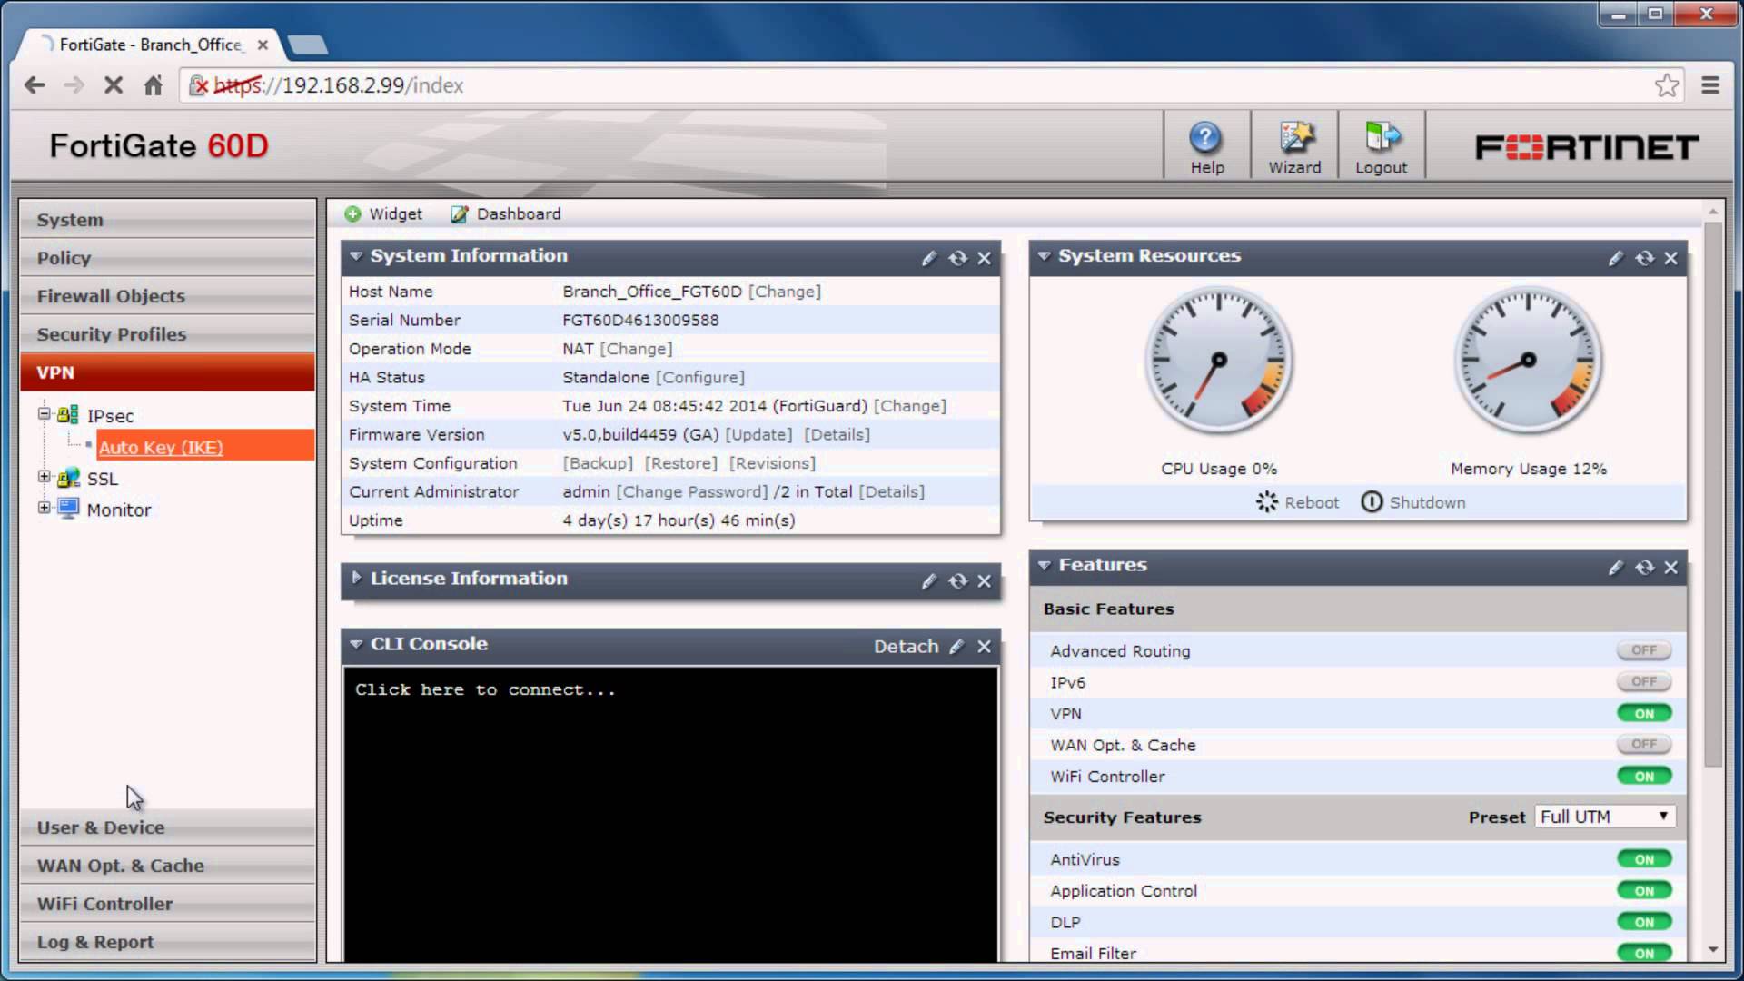This screenshot has width=1744, height=981.
Task: Toggle WiFi Controller feature switch
Action: coord(1644,777)
